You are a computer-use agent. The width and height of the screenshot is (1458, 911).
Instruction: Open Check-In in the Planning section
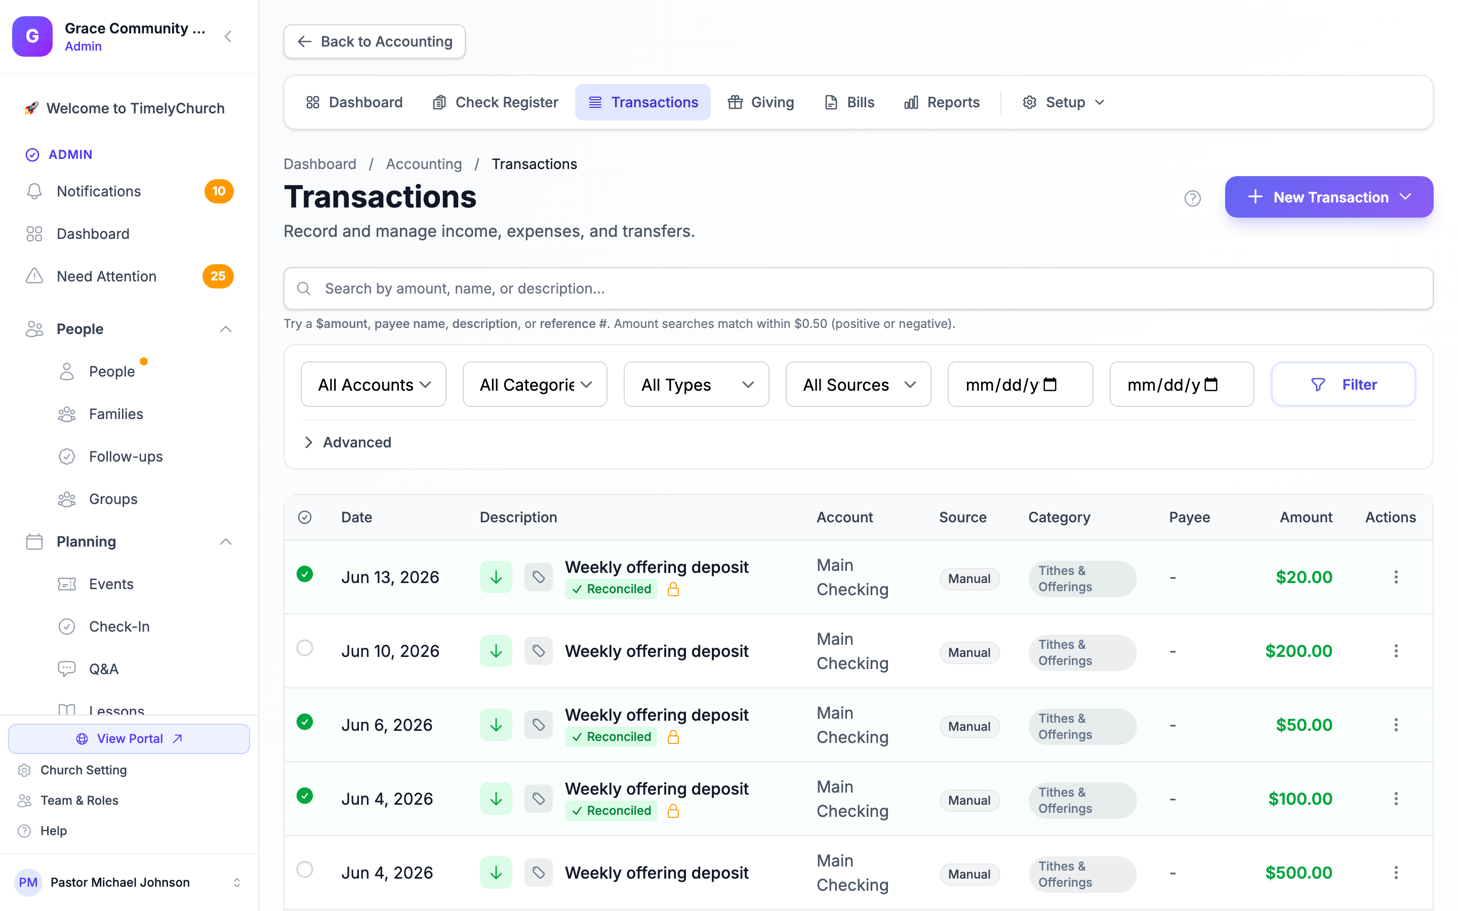point(119,627)
